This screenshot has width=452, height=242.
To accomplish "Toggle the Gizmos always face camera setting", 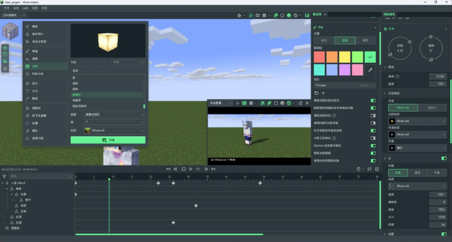I will 373,146.
